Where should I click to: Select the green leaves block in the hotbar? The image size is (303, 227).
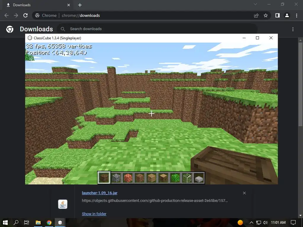pyautogui.click(x=175, y=178)
